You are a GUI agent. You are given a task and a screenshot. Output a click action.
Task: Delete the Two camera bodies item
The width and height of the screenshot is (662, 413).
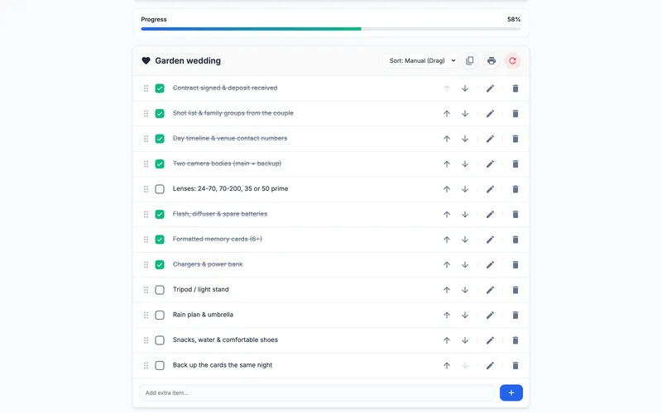click(x=515, y=164)
